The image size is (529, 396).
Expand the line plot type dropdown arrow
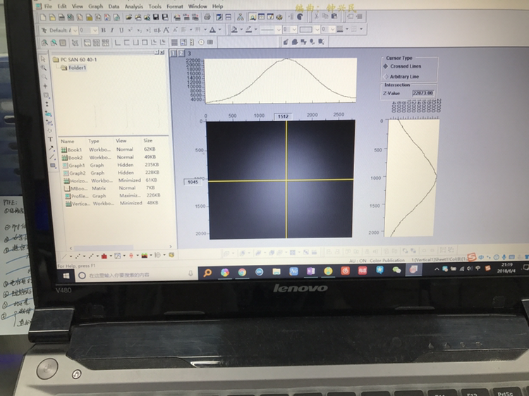click(x=71, y=256)
